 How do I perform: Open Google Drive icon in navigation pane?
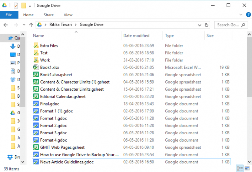[13, 113]
